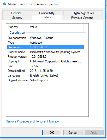Select the Type Application row
The width and height of the screenshot is (107, 140).
(45, 43)
